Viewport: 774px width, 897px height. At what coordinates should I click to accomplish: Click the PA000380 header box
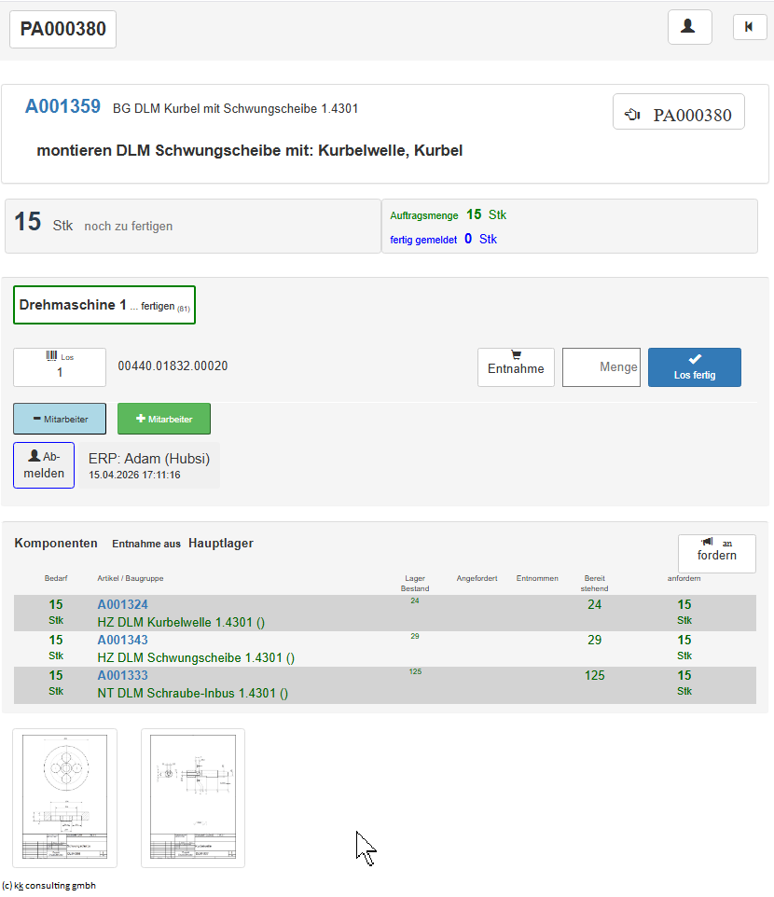(62, 29)
